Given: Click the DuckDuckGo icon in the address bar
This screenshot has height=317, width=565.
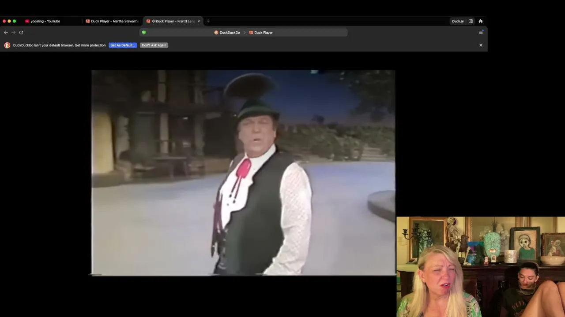Looking at the screenshot, I should point(216,33).
